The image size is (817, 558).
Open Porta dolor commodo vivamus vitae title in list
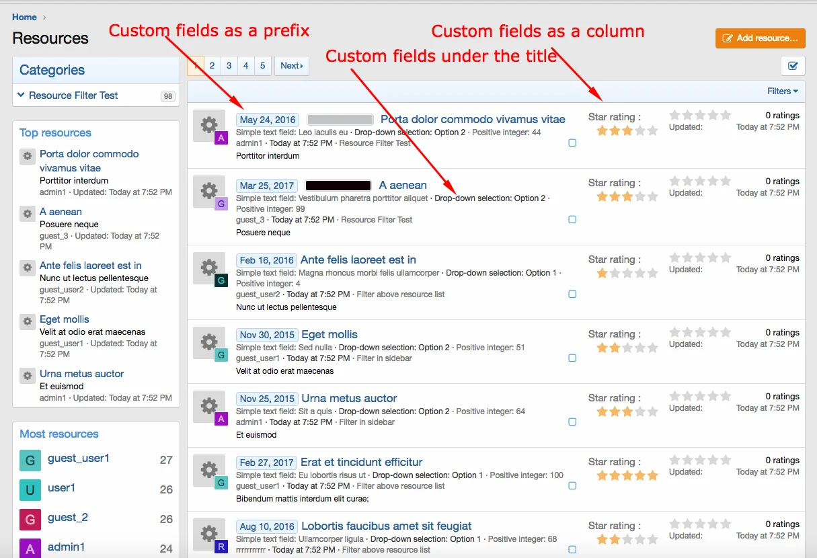(x=473, y=119)
